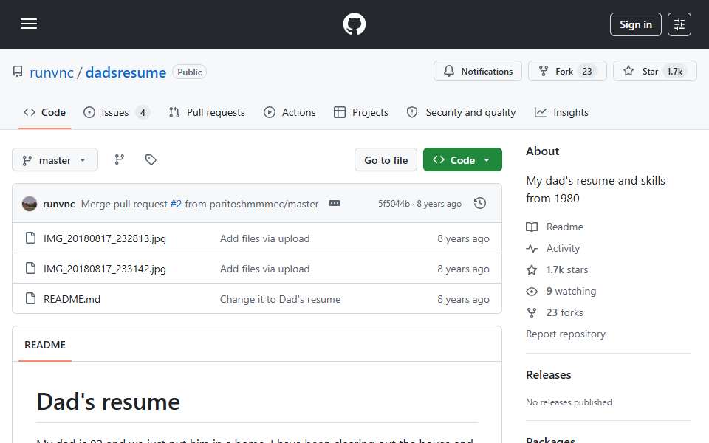Click the star icon beside 1.7k stars

pos(532,270)
